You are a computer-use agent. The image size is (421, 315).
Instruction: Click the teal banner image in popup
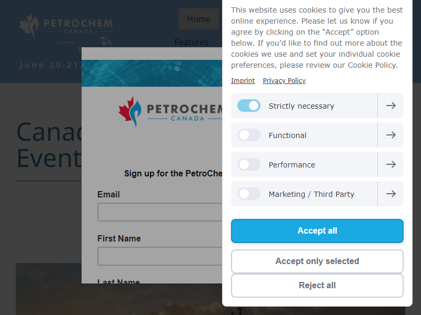pos(152,73)
